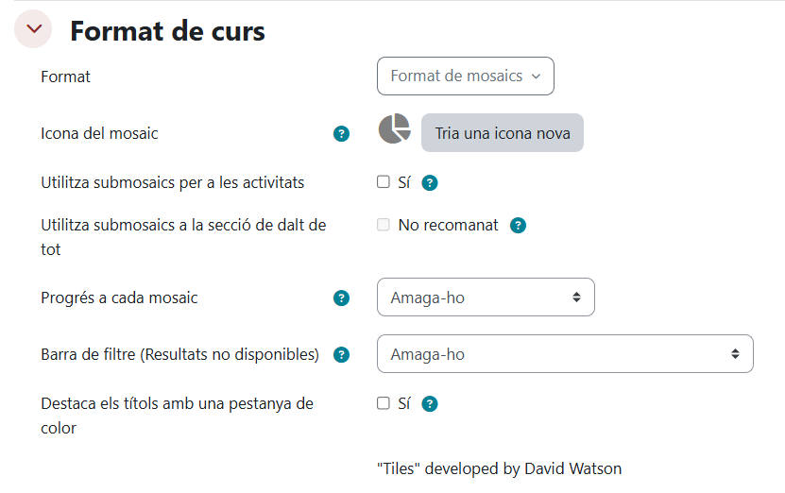Click the pie chart tile icon

pyautogui.click(x=394, y=129)
